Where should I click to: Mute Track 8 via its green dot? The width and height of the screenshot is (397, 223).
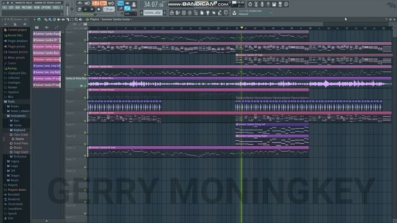(85, 121)
